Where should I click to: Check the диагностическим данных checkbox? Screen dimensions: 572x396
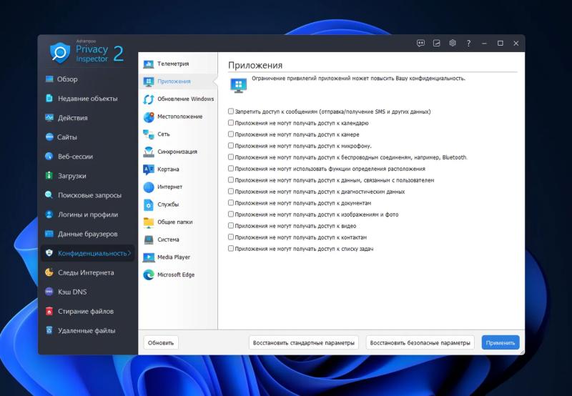[230, 191]
